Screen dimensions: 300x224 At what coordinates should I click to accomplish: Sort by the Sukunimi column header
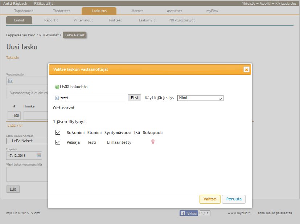[75, 133]
